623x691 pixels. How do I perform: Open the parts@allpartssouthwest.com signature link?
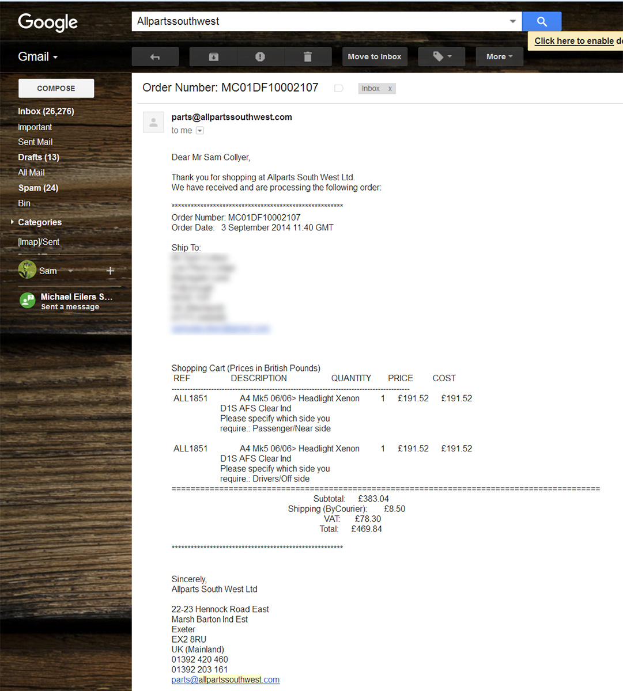point(225,679)
